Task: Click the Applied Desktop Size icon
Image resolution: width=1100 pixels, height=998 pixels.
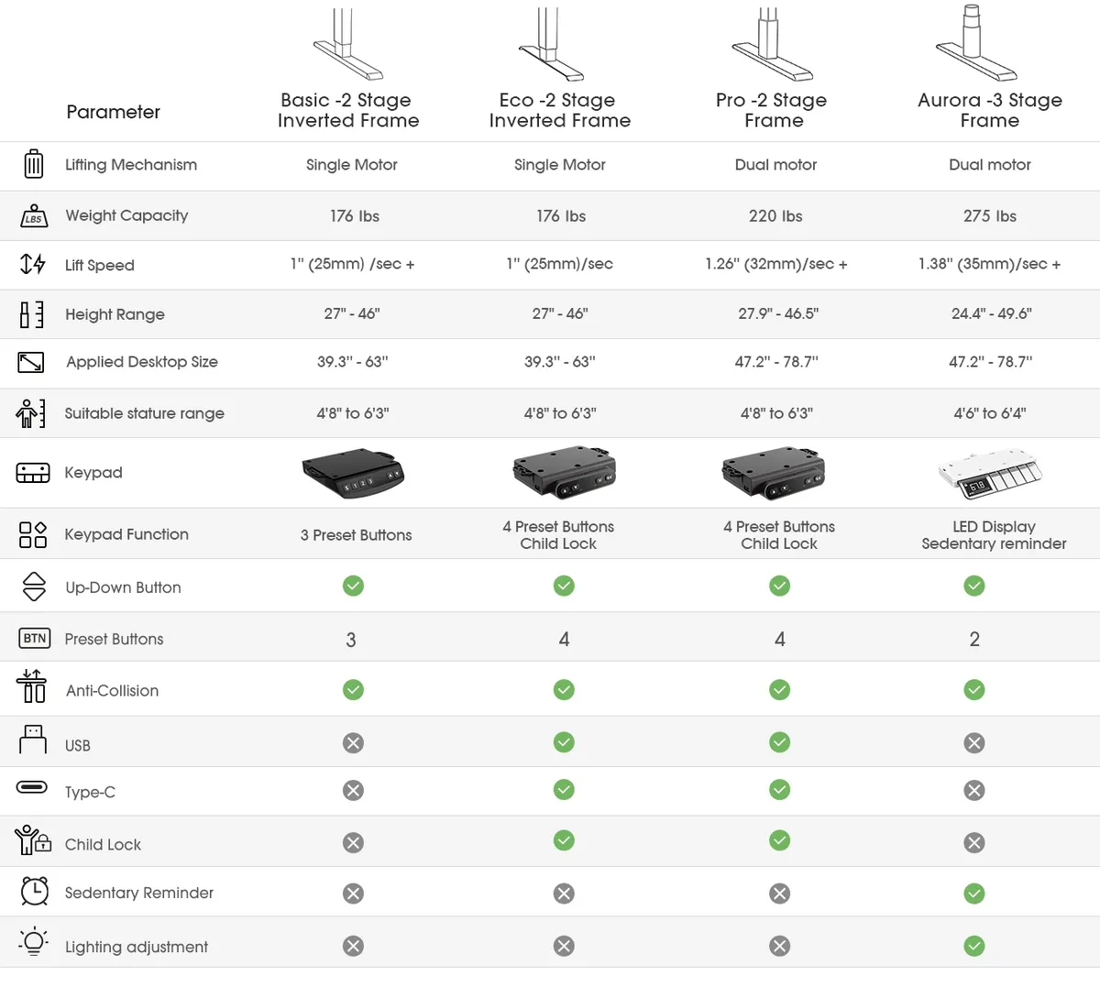Action: 31,362
